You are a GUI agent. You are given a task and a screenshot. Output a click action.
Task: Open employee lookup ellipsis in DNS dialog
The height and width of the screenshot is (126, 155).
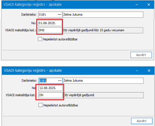click(x=59, y=15)
